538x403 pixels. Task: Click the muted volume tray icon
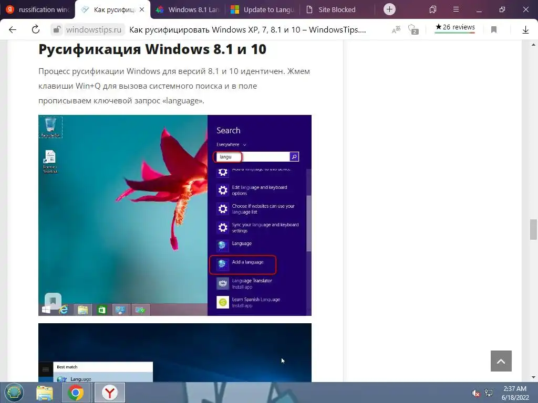point(475,393)
